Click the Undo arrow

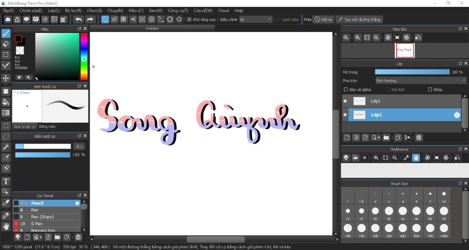click(x=78, y=19)
